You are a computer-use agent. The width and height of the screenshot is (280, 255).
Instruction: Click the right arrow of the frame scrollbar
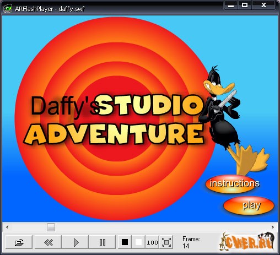coord(273,227)
